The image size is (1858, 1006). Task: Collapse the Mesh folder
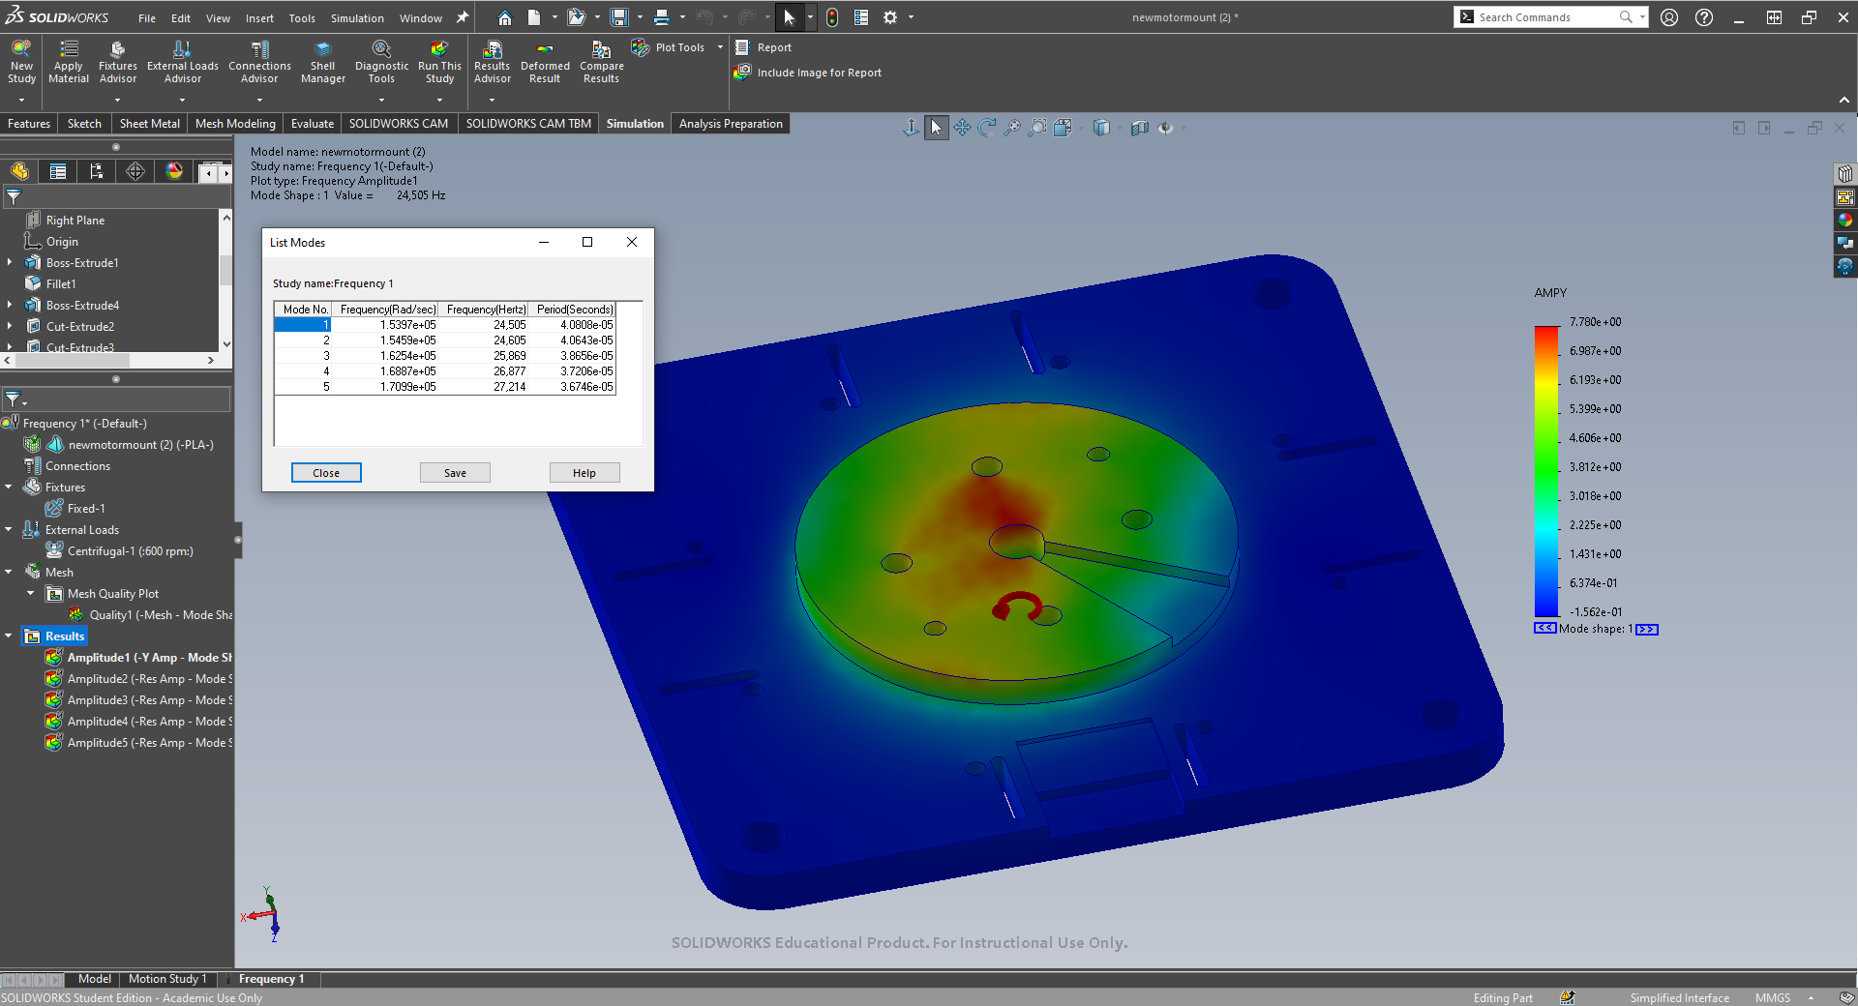pyautogui.click(x=9, y=572)
